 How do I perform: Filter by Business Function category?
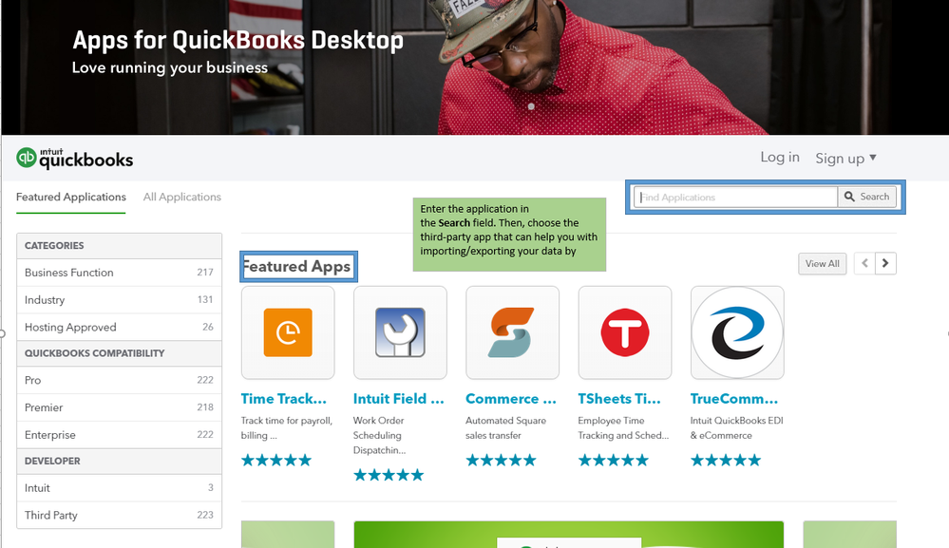(x=120, y=273)
